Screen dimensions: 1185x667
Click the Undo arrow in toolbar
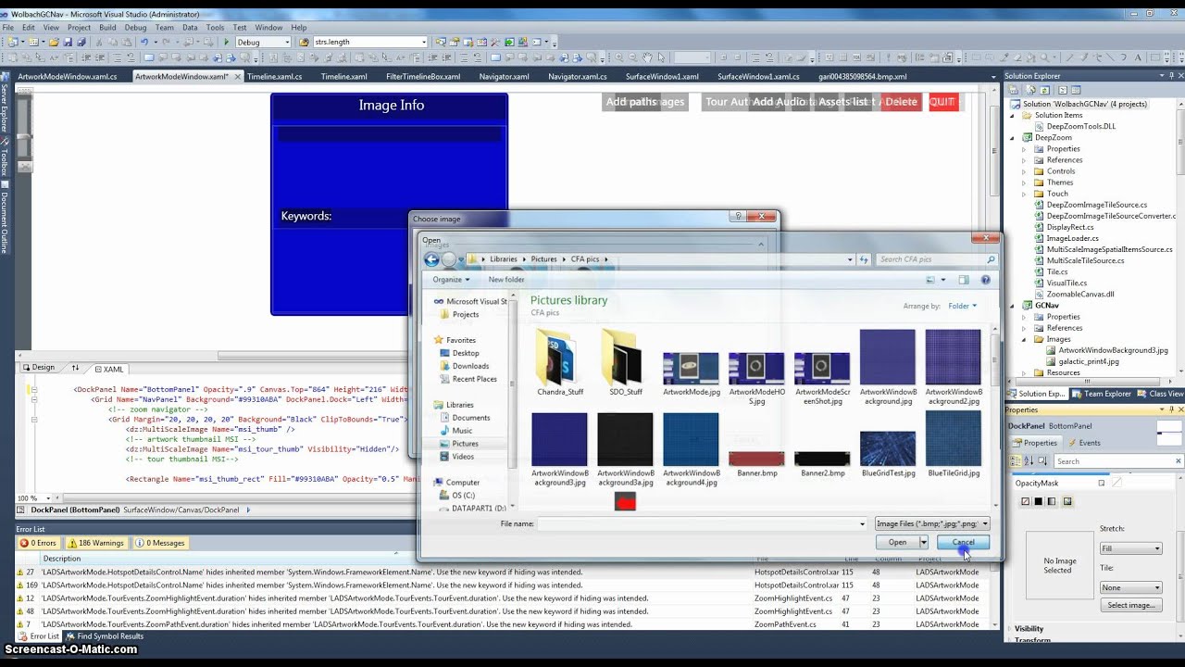[144, 42]
